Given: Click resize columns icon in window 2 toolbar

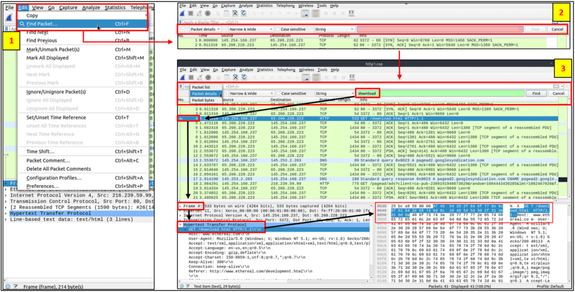Looking at the screenshot, I should point(352,14).
